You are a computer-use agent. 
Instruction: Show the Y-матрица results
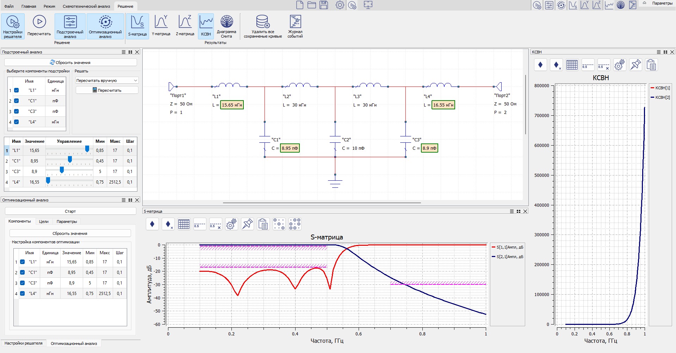[161, 22]
